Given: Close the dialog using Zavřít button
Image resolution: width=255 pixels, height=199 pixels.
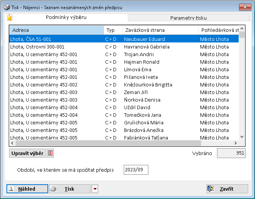Looking at the screenshot, I should (227, 189).
